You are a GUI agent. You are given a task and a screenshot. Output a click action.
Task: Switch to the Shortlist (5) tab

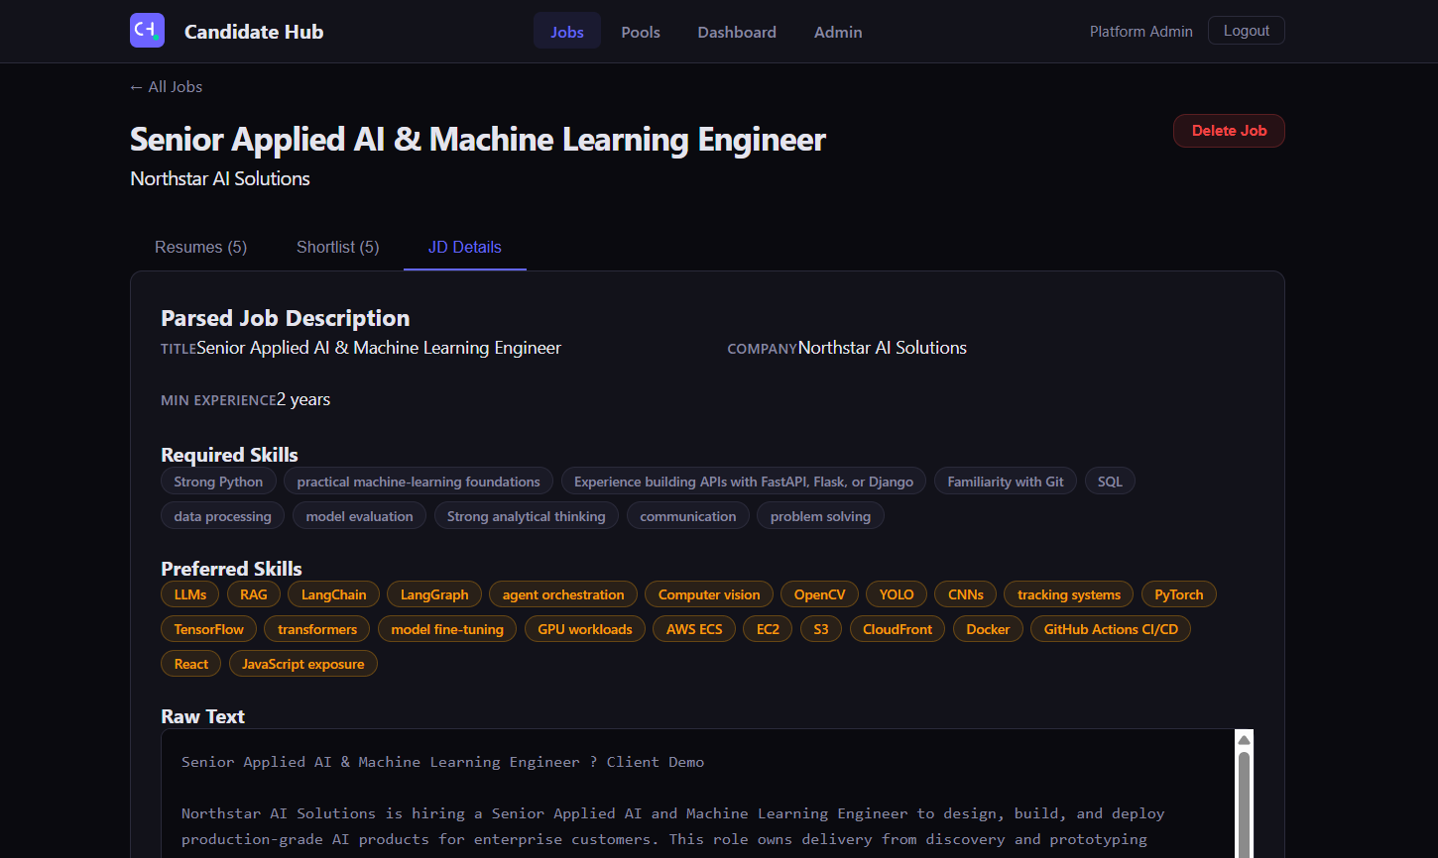coord(338,247)
